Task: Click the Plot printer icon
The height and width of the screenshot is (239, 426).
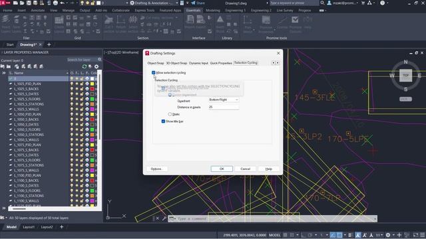Action: pos(55,3)
